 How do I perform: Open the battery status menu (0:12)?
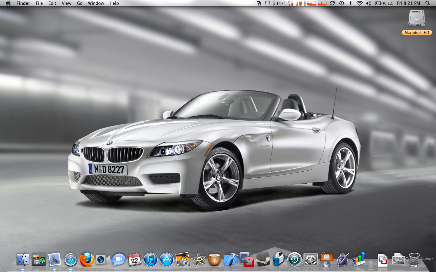coord(384,3)
